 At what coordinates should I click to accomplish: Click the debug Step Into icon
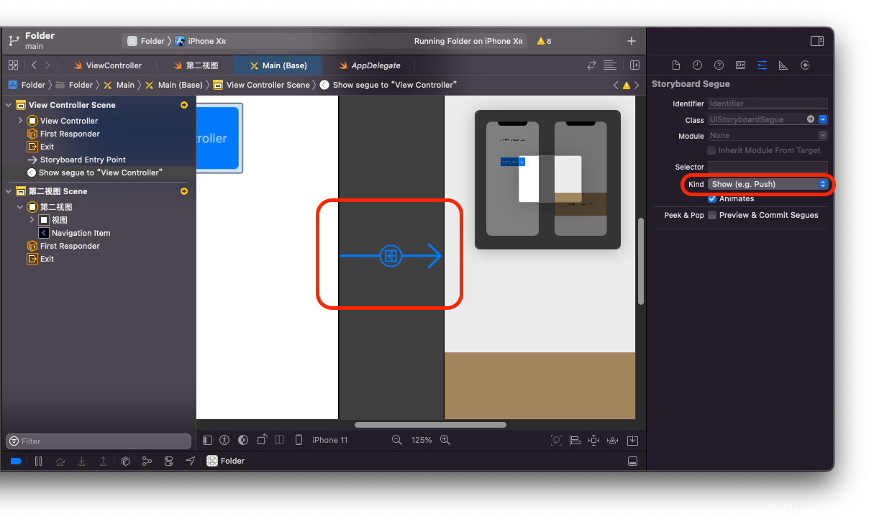point(82,461)
